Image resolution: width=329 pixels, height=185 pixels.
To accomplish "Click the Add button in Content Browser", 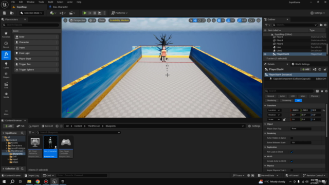I will click(9, 126).
